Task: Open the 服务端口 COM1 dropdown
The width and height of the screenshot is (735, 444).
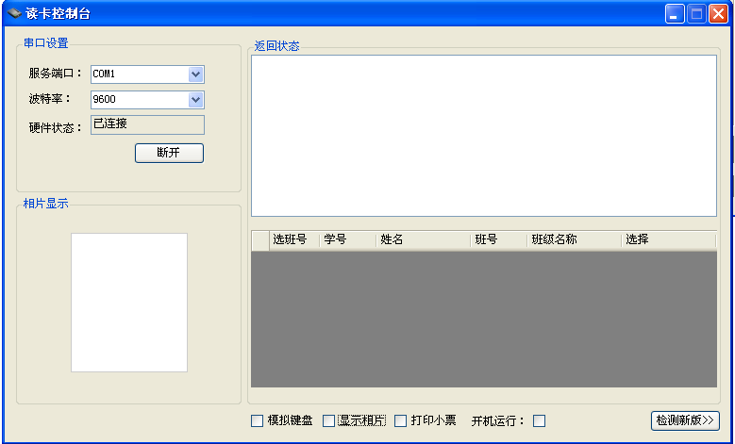Action: (x=195, y=74)
